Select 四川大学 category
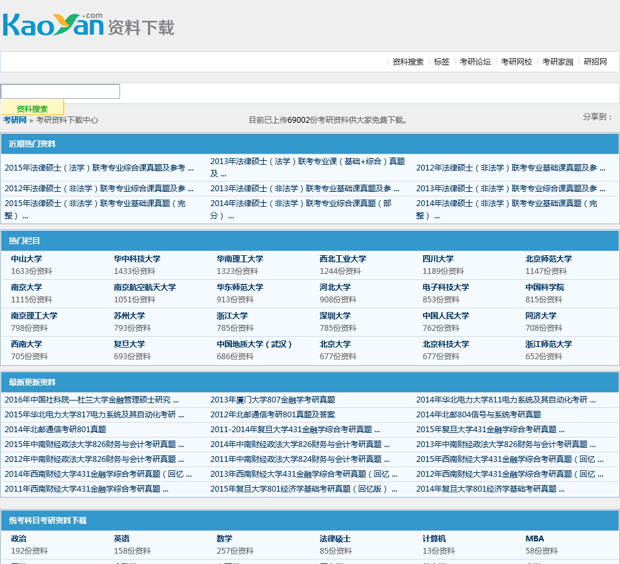 438,258
